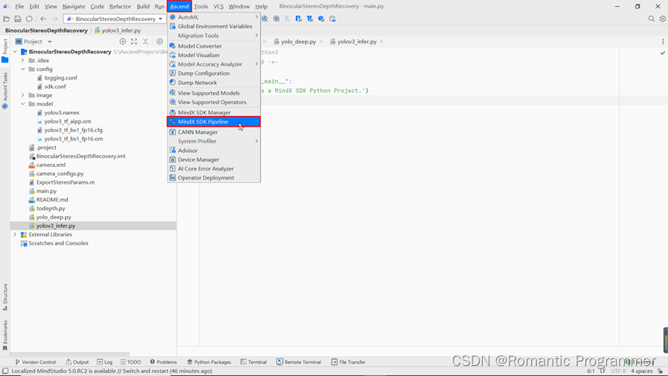
Task: Toggle the Version Control tool window
Action: click(36, 362)
